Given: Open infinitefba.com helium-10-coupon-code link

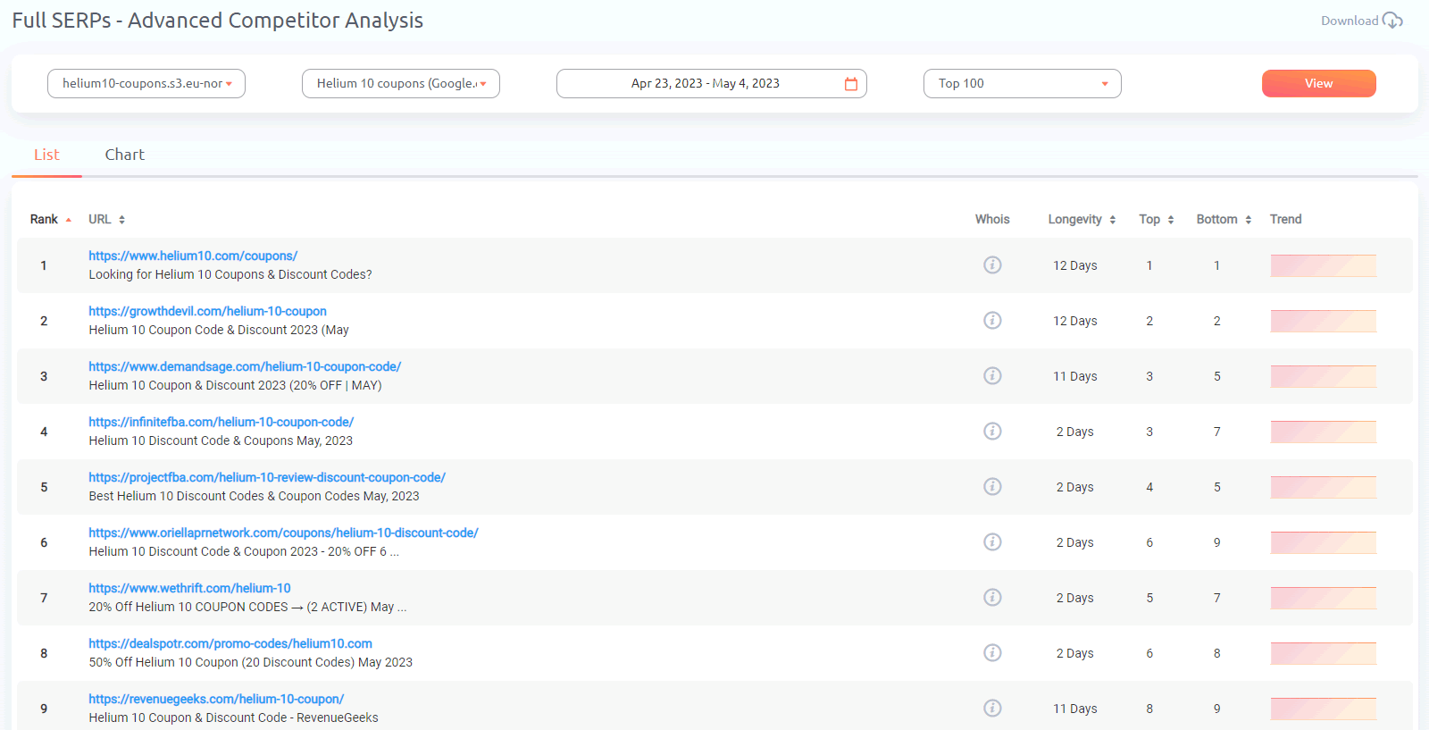Looking at the screenshot, I should (x=221, y=422).
